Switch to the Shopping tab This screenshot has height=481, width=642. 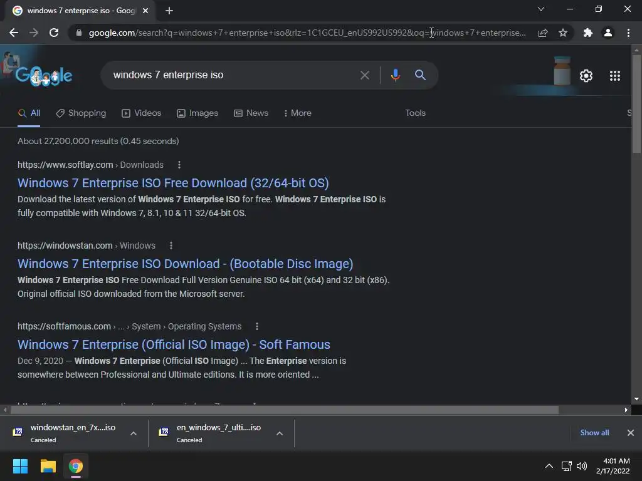click(81, 113)
